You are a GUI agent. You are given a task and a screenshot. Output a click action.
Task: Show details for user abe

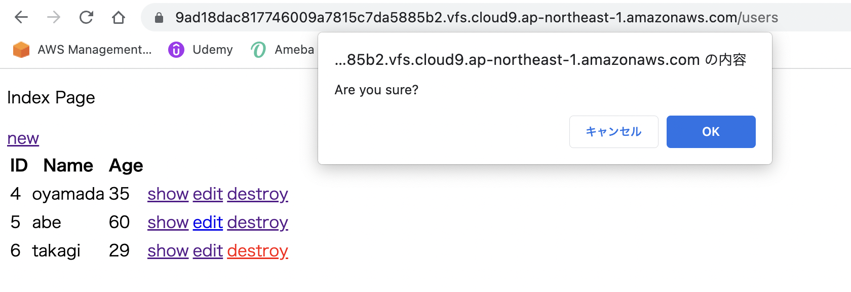pyautogui.click(x=168, y=223)
